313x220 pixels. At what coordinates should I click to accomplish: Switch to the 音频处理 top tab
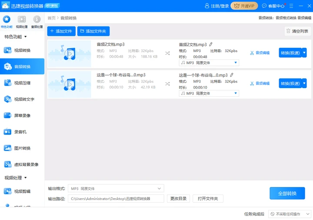pos(37,22)
